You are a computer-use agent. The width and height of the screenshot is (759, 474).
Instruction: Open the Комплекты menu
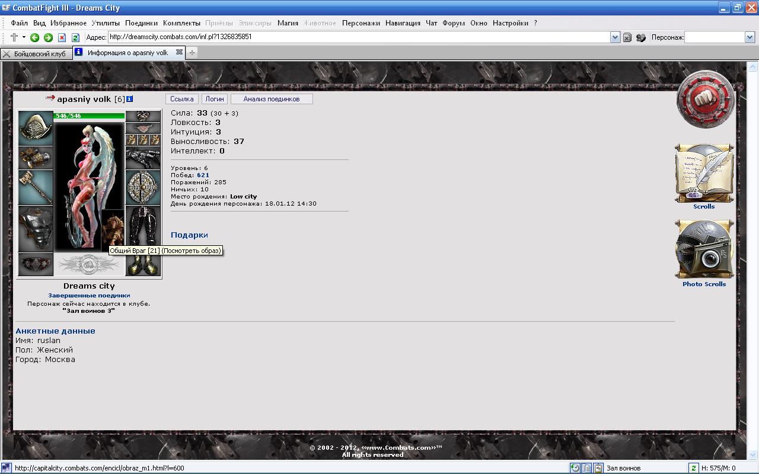point(181,23)
